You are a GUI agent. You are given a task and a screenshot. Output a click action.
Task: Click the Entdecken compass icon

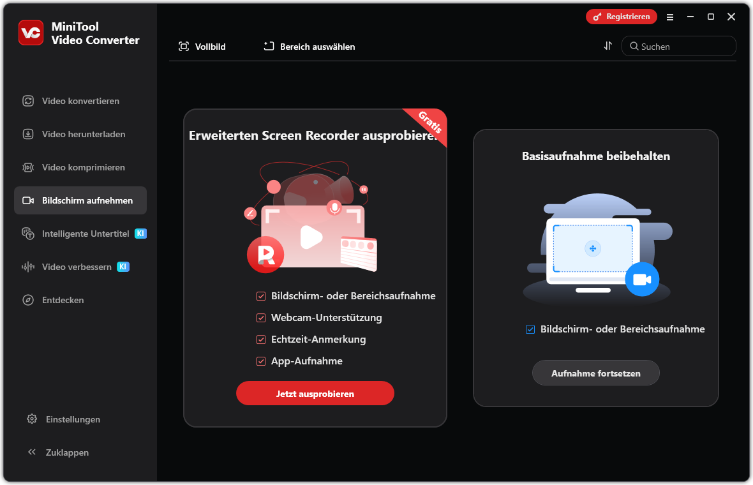click(28, 300)
